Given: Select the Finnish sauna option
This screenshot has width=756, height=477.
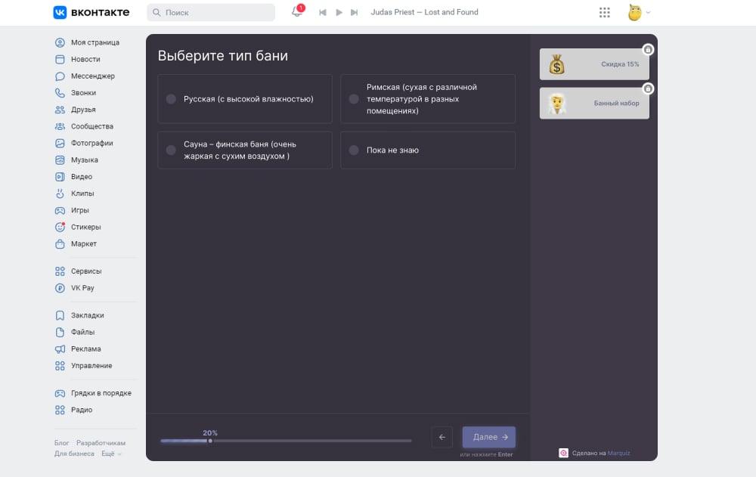Looking at the screenshot, I should tap(171, 150).
